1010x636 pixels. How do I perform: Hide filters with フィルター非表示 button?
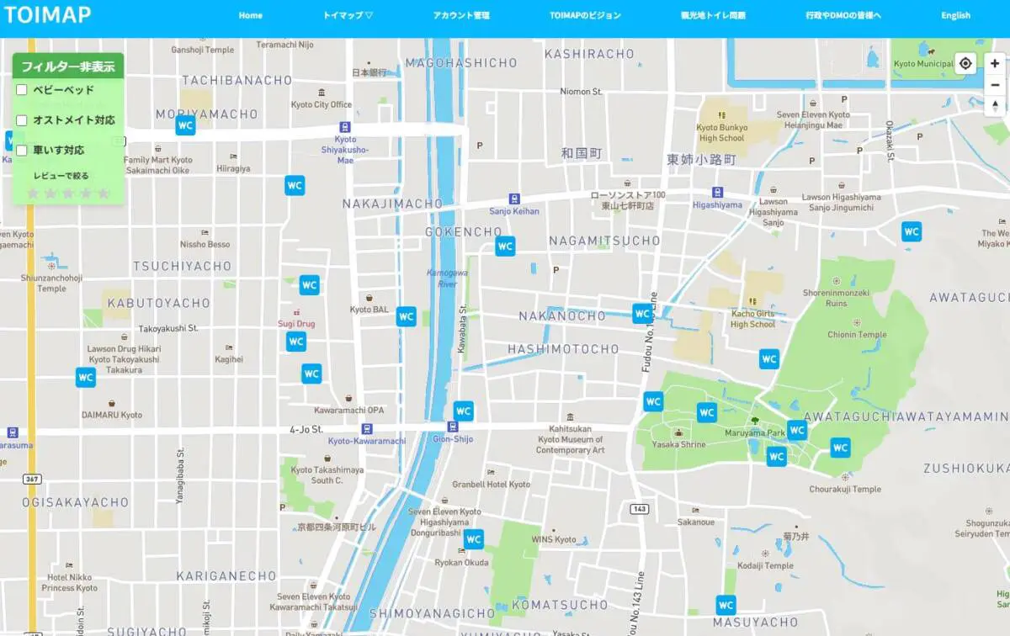68,66
